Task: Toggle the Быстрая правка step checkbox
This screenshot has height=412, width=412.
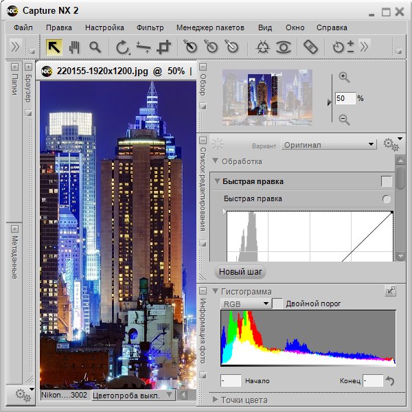Action: (386, 181)
